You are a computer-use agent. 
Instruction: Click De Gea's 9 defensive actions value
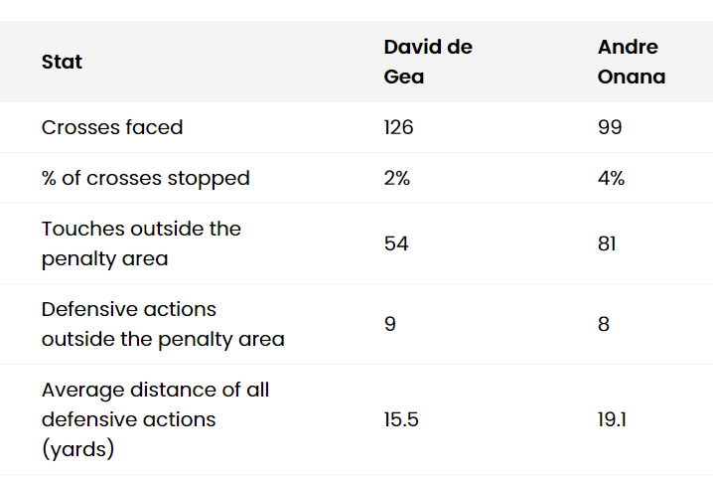coord(390,324)
